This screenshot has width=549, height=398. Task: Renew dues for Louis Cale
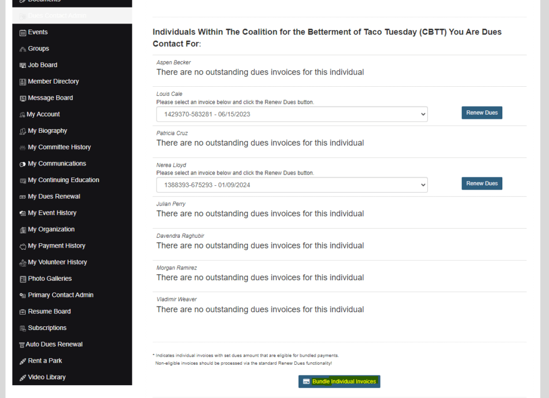pyautogui.click(x=481, y=113)
